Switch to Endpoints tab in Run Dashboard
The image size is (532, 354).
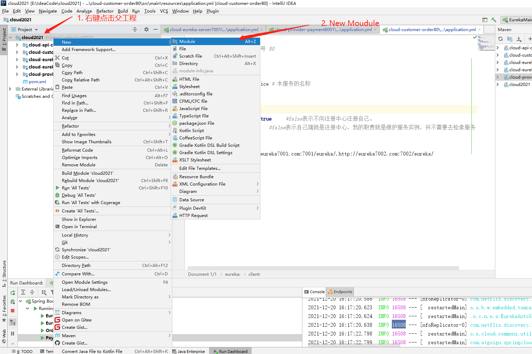(x=340, y=292)
